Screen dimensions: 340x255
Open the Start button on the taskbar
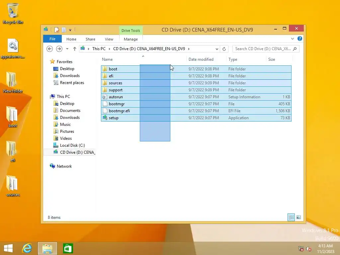coord(8,248)
